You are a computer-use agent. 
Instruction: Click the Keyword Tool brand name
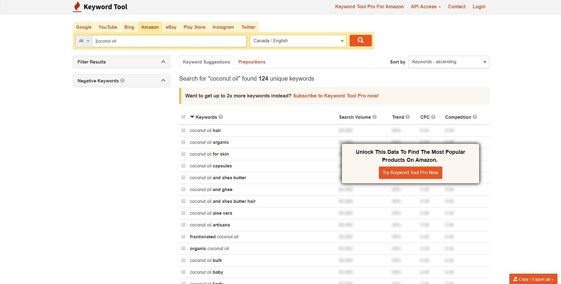[105, 7]
